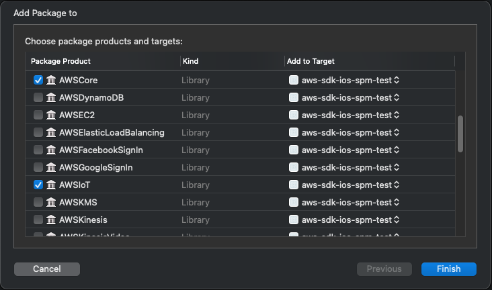Click the target app icon in AWSDynamoDB row

[x=294, y=97]
